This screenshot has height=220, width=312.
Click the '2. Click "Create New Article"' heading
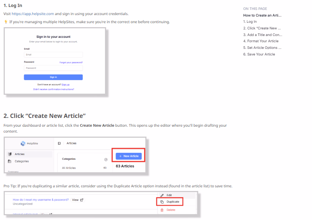pyautogui.click(x=44, y=116)
